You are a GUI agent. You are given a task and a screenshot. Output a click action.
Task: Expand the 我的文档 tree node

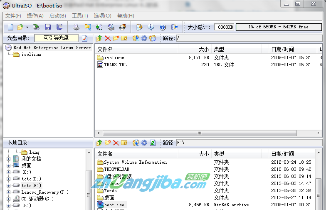(9, 159)
